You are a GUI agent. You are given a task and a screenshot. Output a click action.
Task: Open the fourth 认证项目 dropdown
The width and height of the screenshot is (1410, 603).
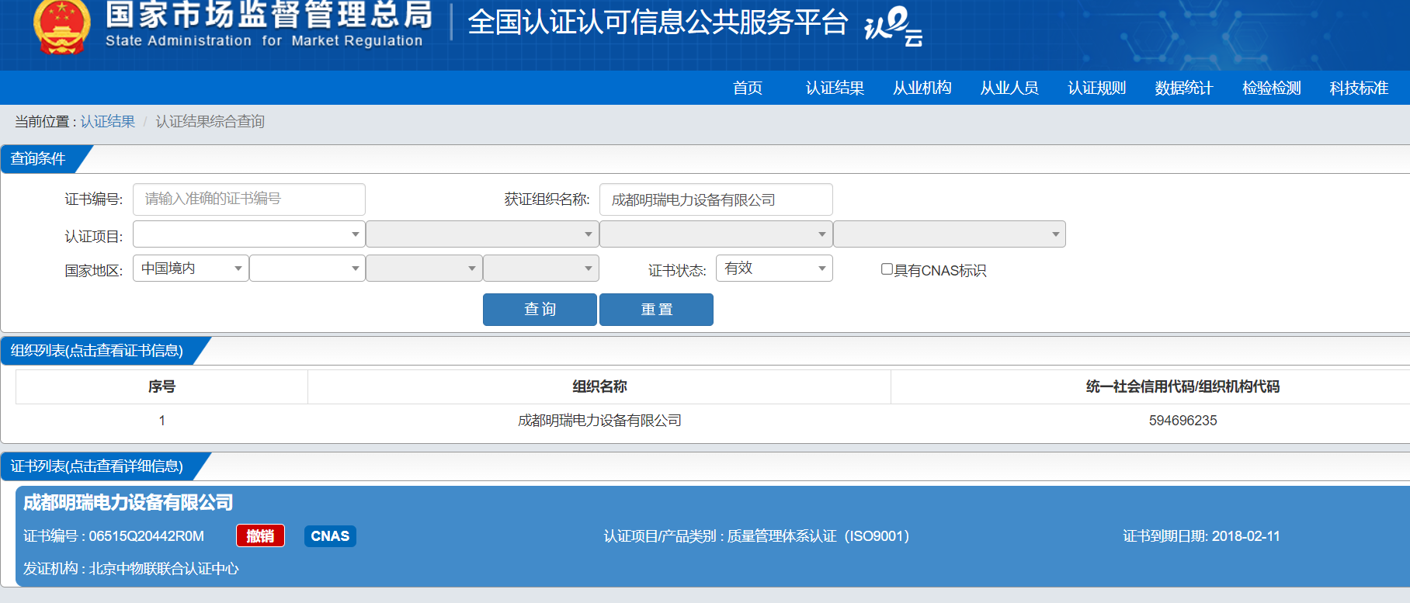coord(950,234)
